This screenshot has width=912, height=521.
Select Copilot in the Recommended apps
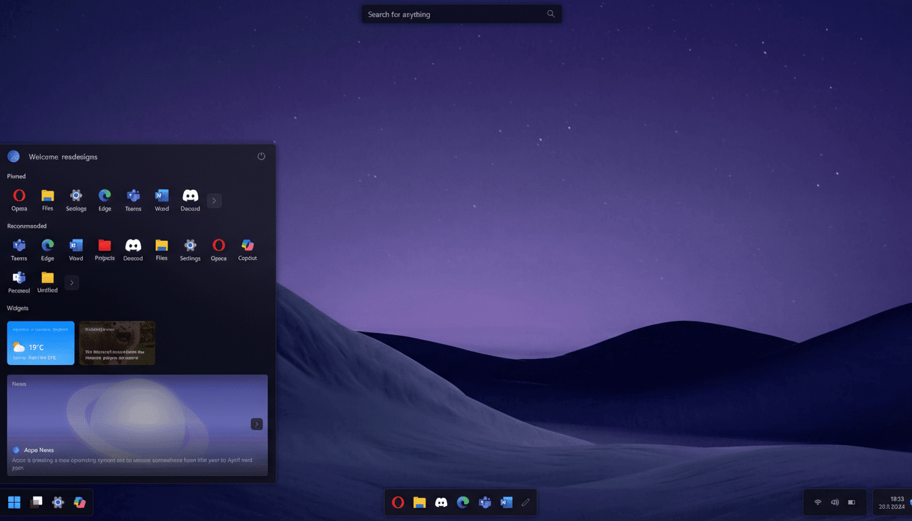pyautogui.click(x=247, y=246)
